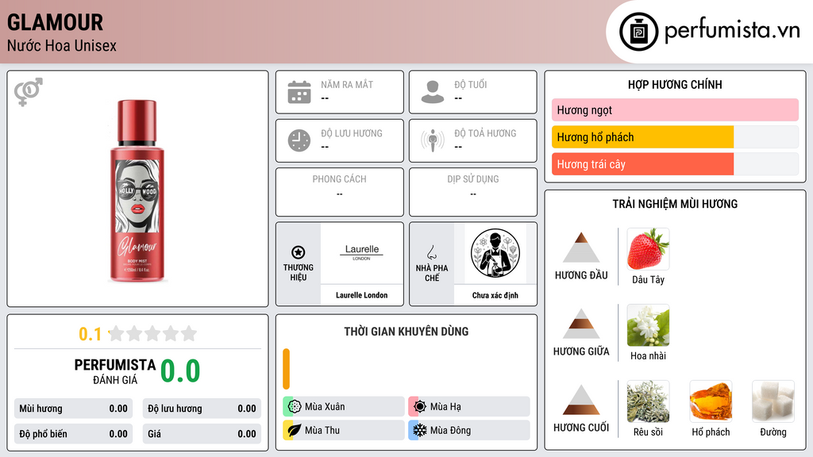Click the perfumer illustration icon
This screenshot has height=457, width=813.
click(x=495, y=253)
